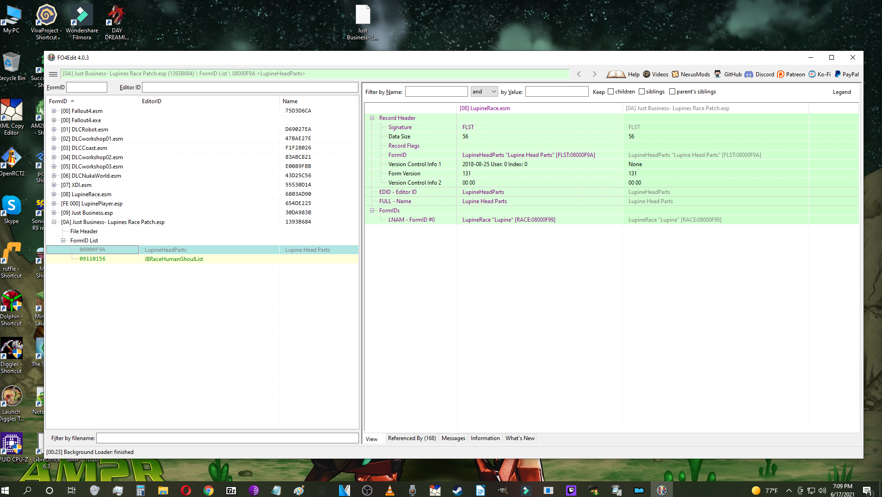
Task: Click the Editor ID search field
Action: coord(250,87)
